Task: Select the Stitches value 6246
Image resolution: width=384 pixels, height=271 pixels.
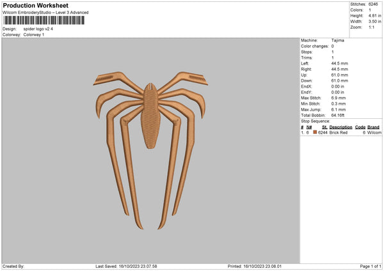Action: tap(373, 4)
